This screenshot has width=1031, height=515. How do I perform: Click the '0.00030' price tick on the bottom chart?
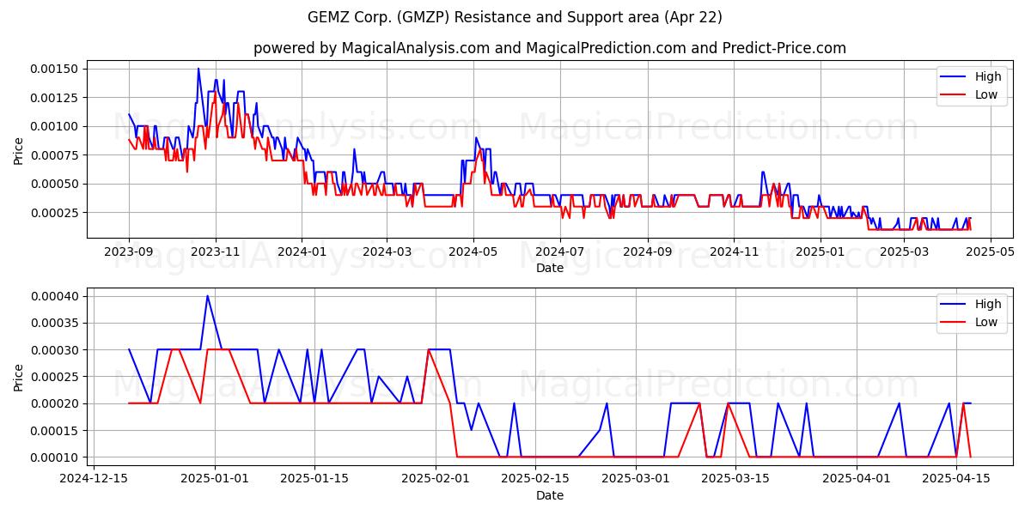(x=55, y=350)
